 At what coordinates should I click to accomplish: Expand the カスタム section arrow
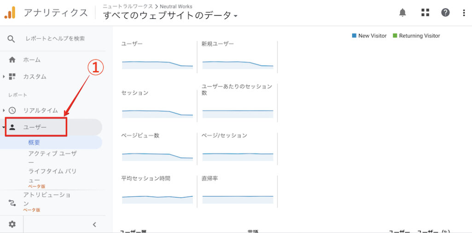pos(4,76)
